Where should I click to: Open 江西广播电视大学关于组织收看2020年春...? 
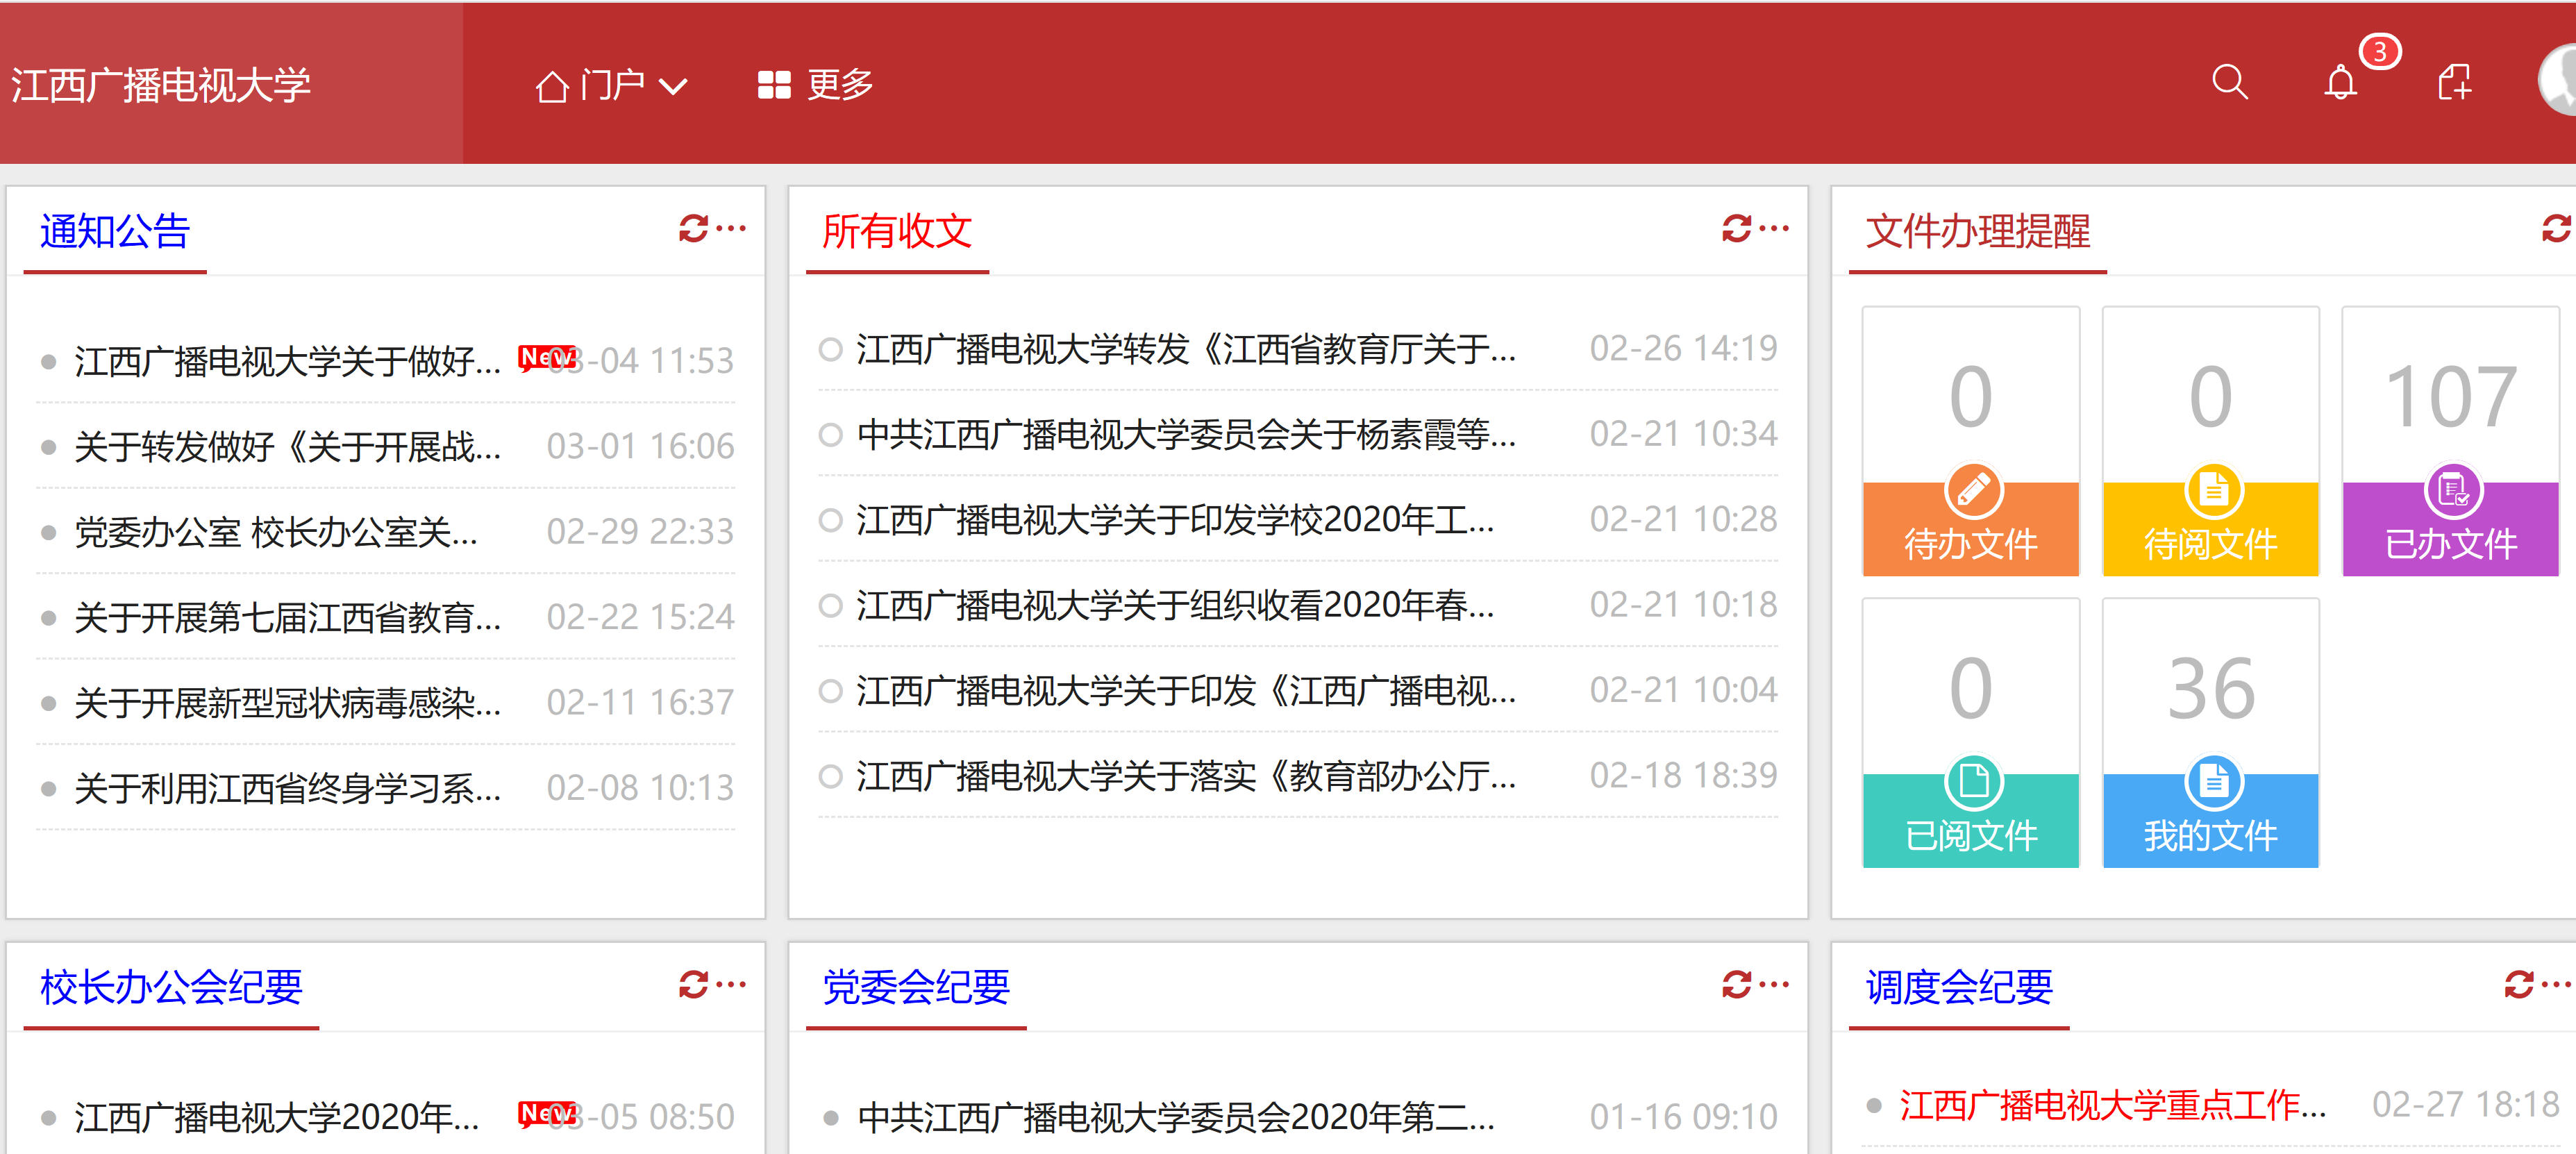(x=1175, y=605)
